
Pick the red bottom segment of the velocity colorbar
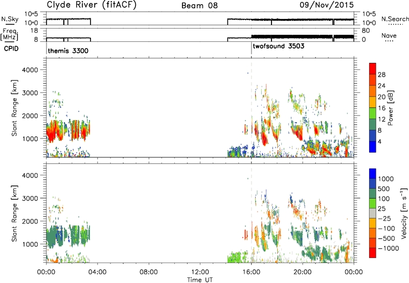(x=373, y=253)
